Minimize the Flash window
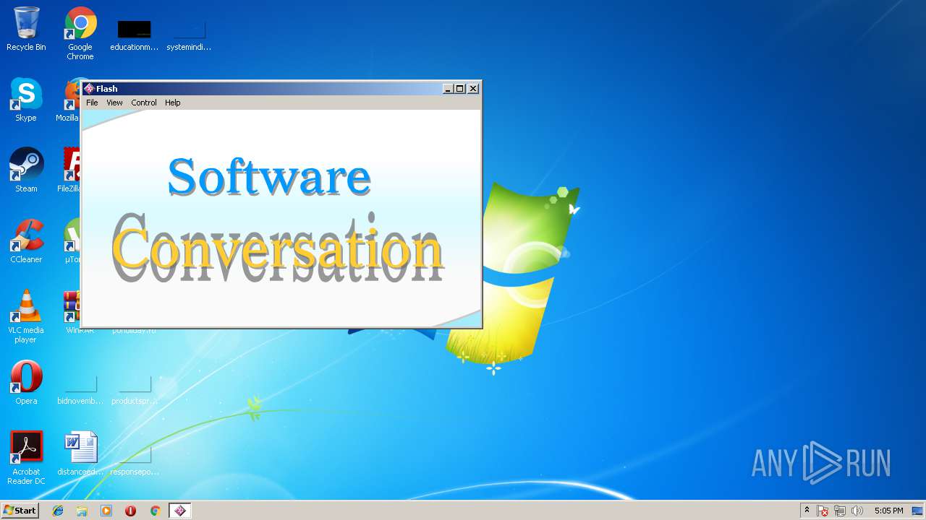The height and width of the screenshot is (520, 926). pos(448,89)
